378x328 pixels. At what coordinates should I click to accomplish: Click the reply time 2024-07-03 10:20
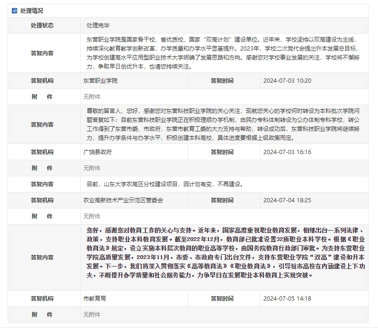click(287, 81)
